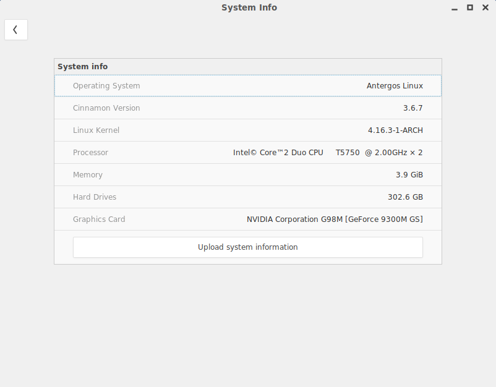Screen dimensions: 496x387
Task: Close the System Info window
Action: [x=485, y=7]
